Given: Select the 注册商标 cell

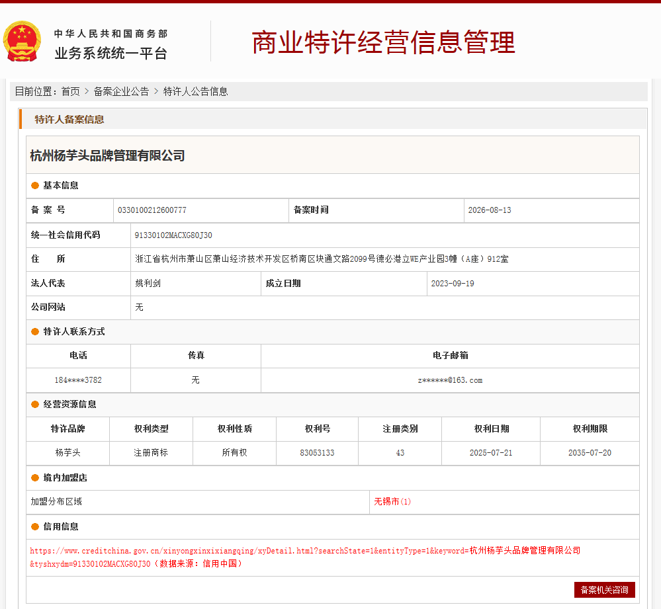Looking at the screenshot, I should pyautogui.click(x=151, y=453).
